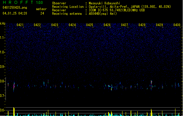This screenshot has width=183, height=116.
Task: Click the 0421 time marker
Action: (x=20, y=25)
